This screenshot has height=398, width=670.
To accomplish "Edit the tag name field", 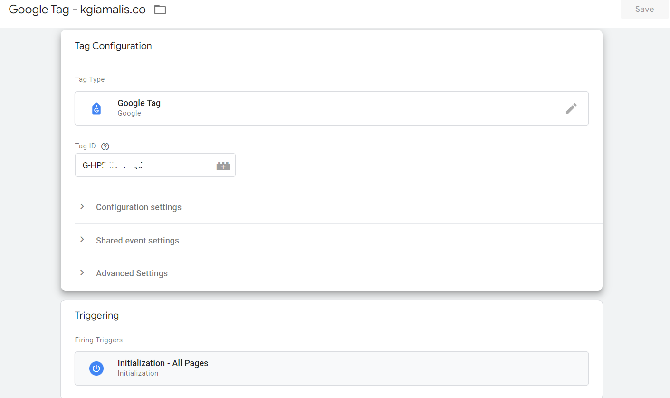I will click(x=77, y=10).
